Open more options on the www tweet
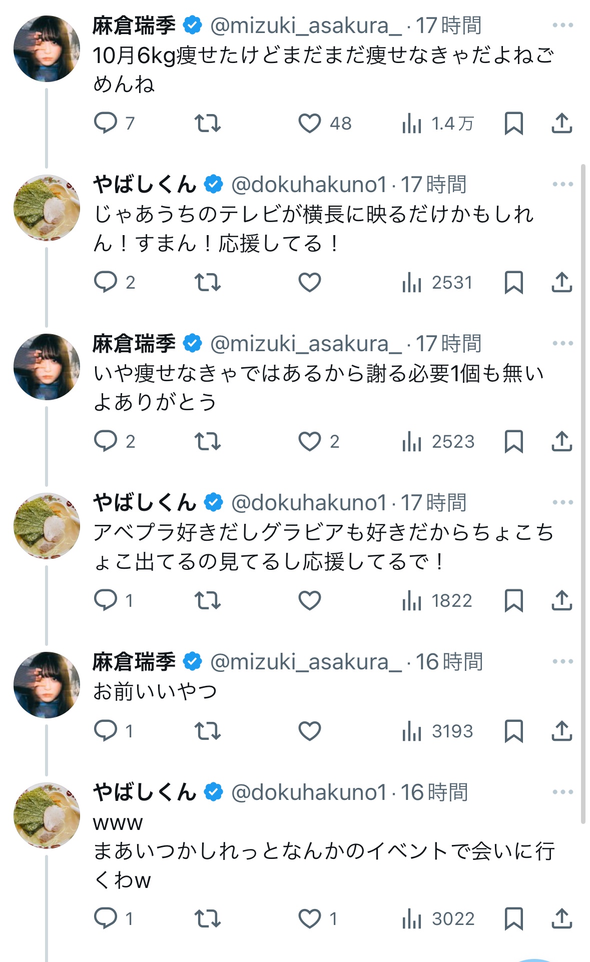This screenshot has height=962, width=590. pyautogui.click(x=562, y=792)
